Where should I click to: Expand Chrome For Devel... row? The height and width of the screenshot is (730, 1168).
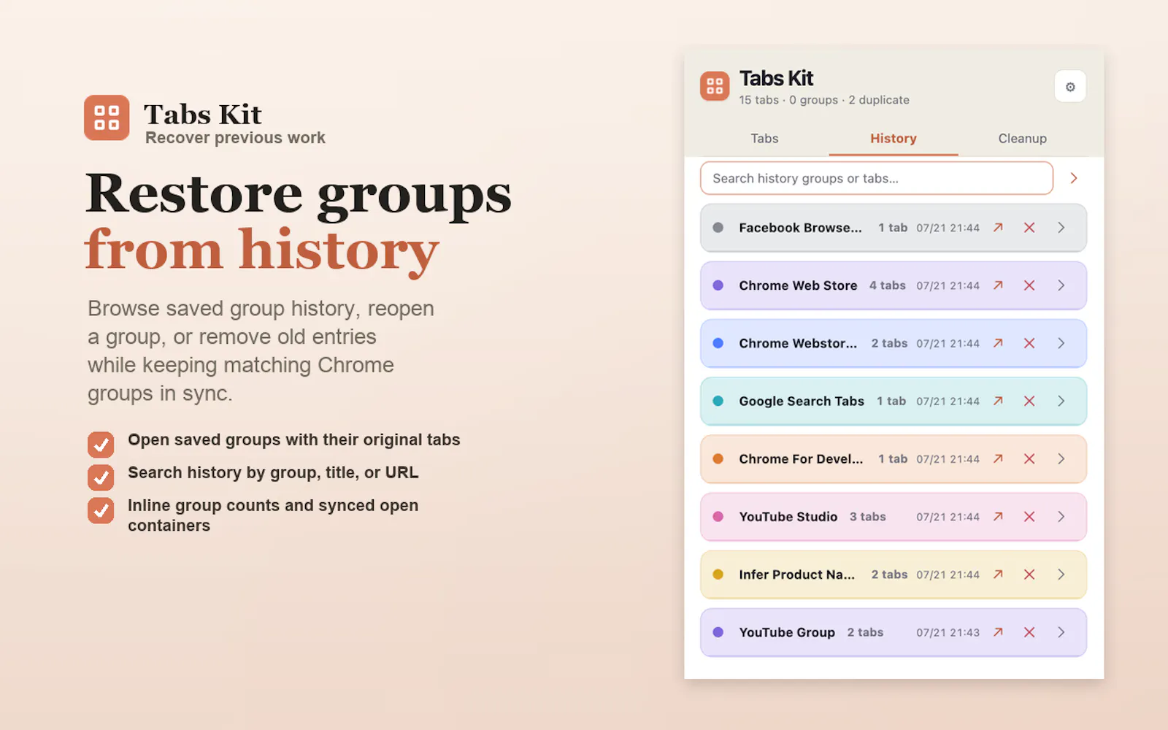point(1061,458)
